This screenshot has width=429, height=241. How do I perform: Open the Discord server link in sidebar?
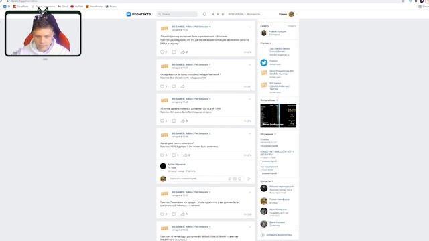[x=280, y=50]
